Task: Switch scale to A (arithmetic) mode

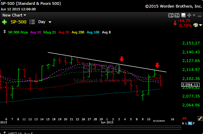Action: (x=183, y=123)
